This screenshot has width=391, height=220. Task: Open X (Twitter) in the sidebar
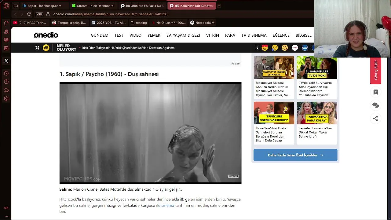[6, 61]
